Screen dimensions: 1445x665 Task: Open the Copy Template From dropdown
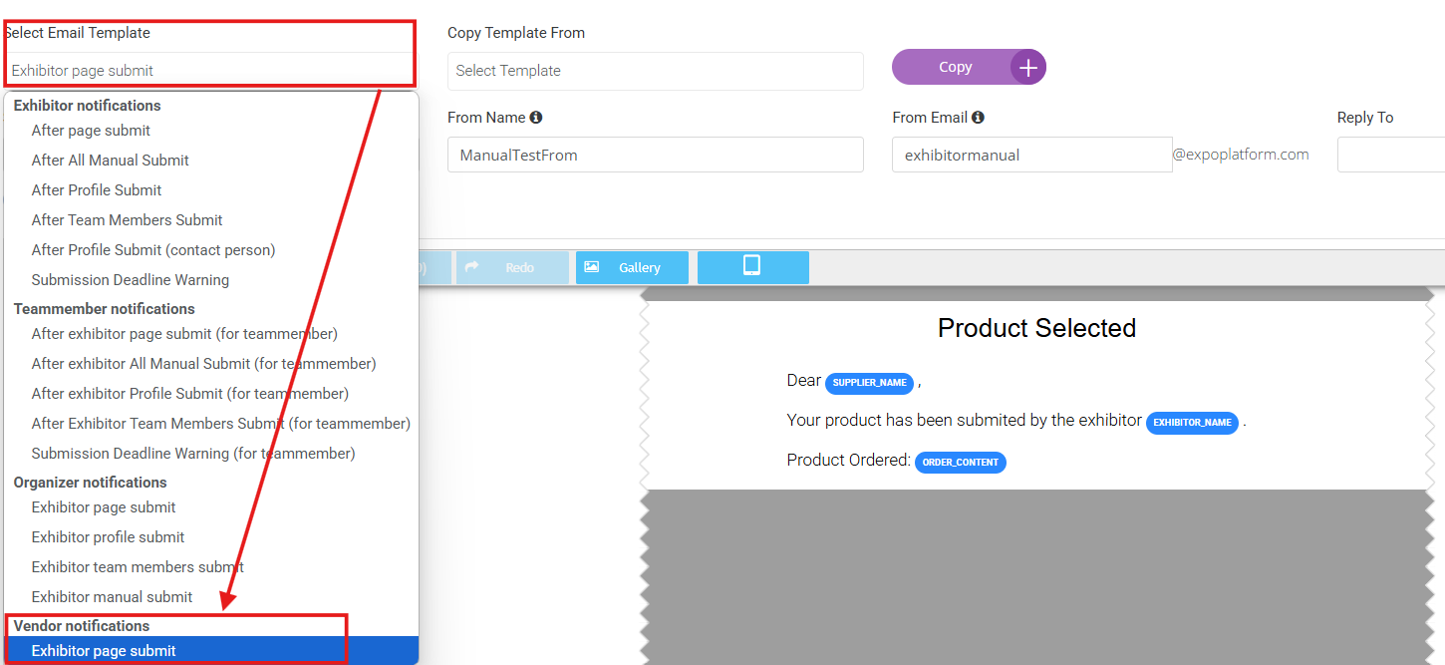coord(655,71)
